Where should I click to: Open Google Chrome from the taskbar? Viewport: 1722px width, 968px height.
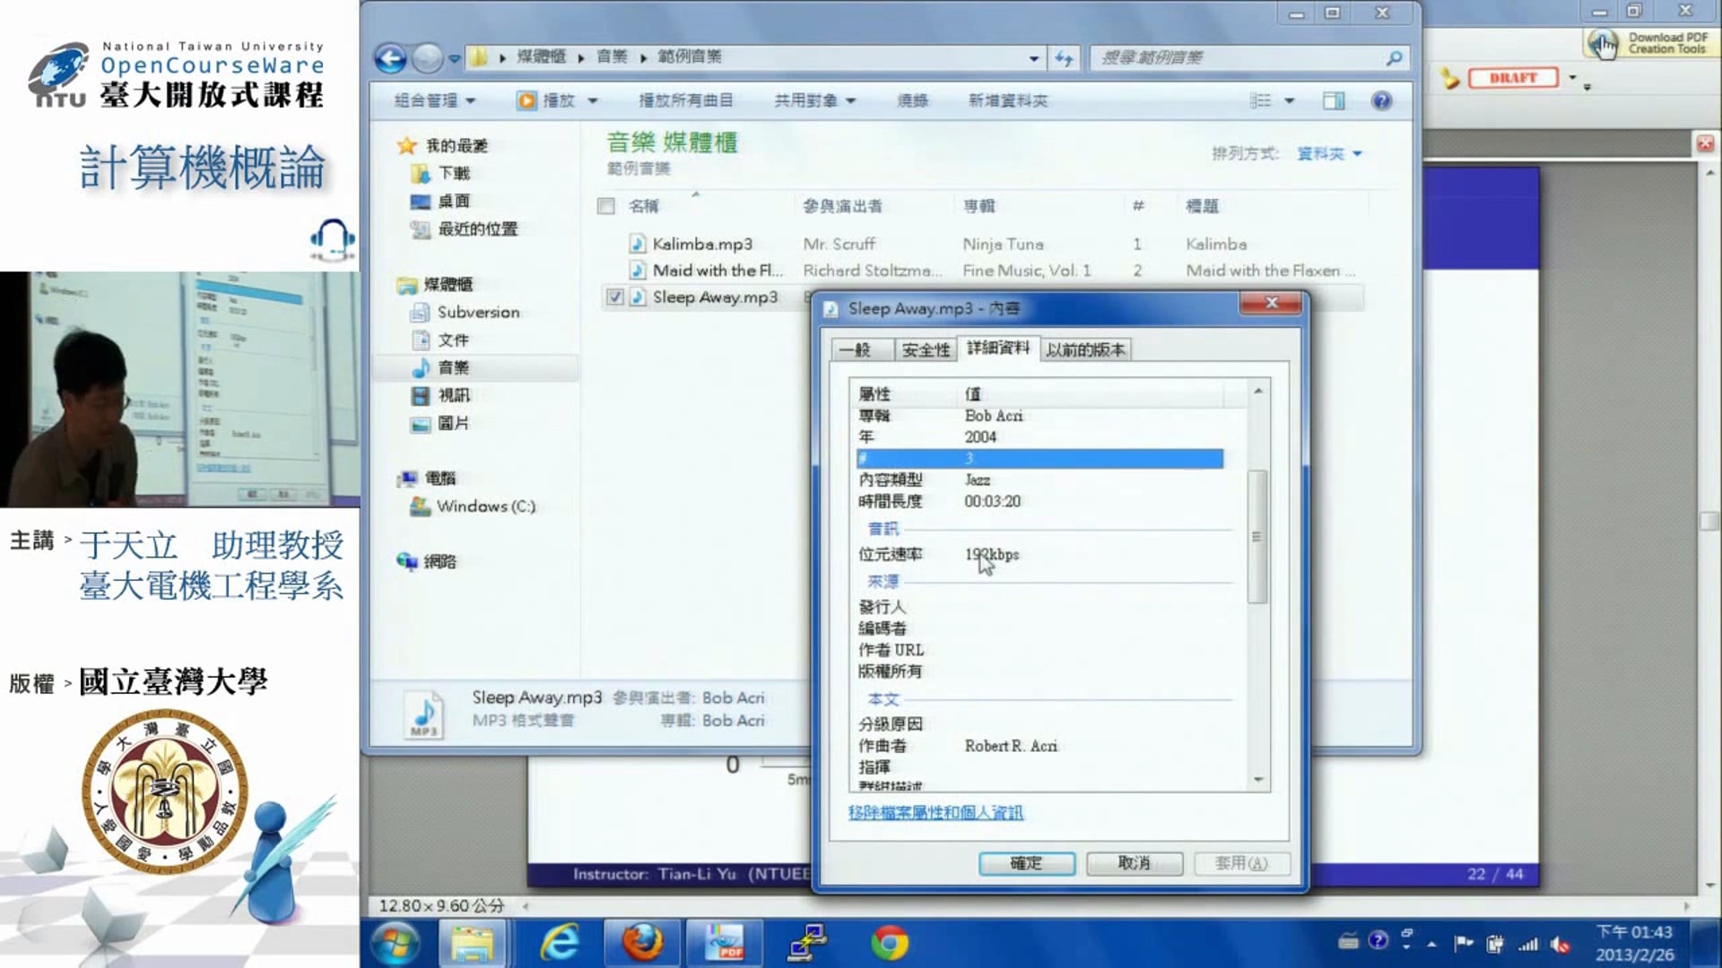point(889,943)
